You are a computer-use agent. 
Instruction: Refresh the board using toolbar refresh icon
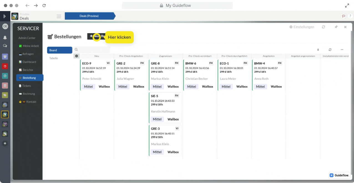tap(330, 50)
